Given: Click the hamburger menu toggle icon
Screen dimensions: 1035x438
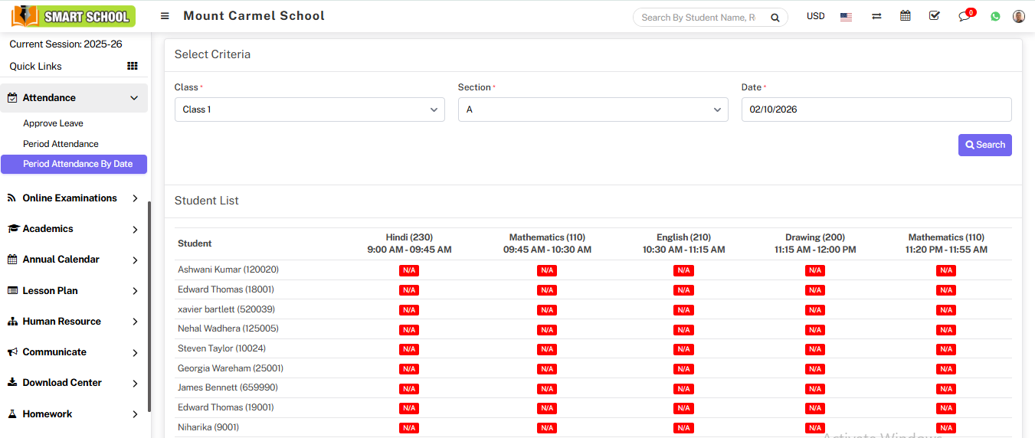Looking at the screenshot, I should coord(165,16).
